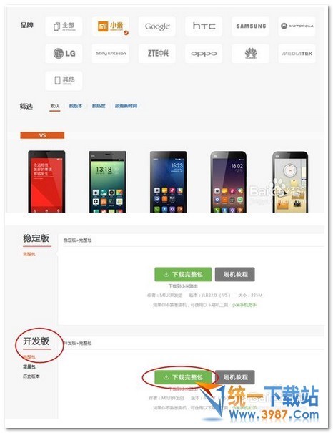Select the LG brand logo
Image resolution: width=333 pixels, height=433 pixels.
pos(64,53)
